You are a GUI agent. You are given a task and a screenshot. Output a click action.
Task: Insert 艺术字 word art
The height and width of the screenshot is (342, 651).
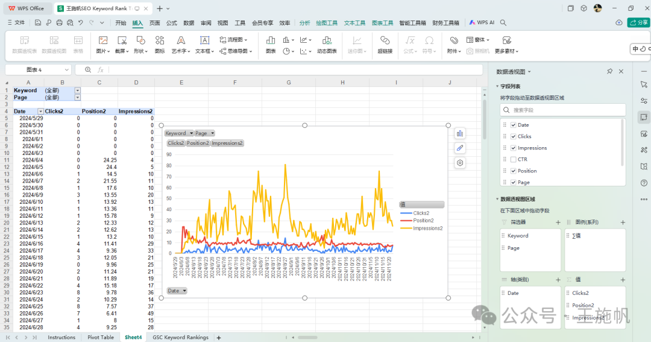(181, 45)
